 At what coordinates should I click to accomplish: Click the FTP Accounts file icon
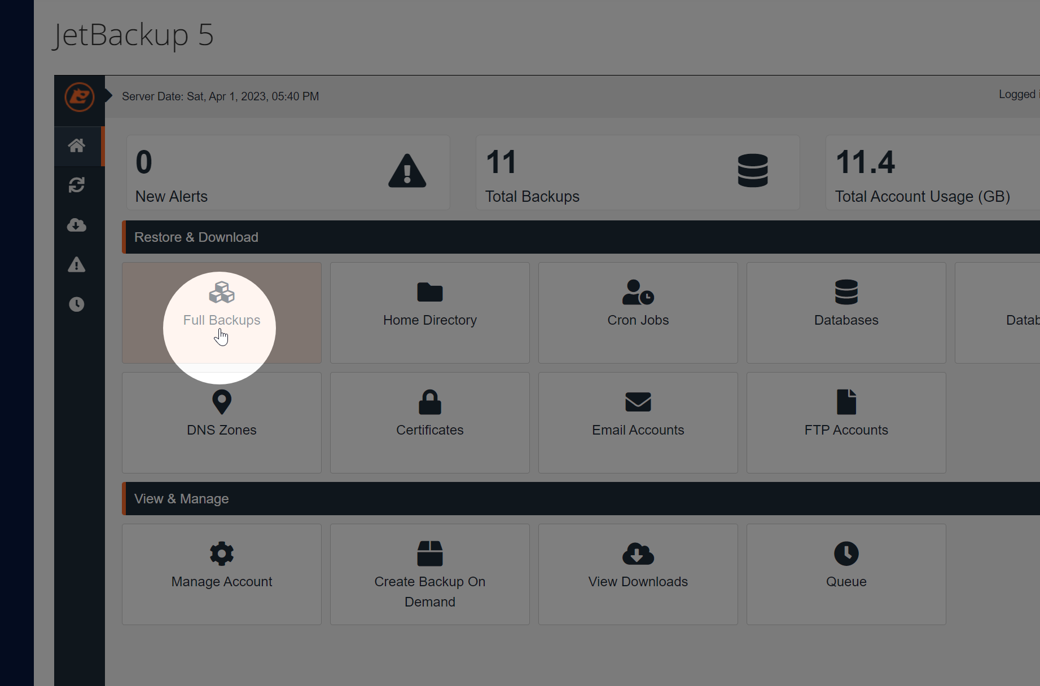[x=846, y=402]
